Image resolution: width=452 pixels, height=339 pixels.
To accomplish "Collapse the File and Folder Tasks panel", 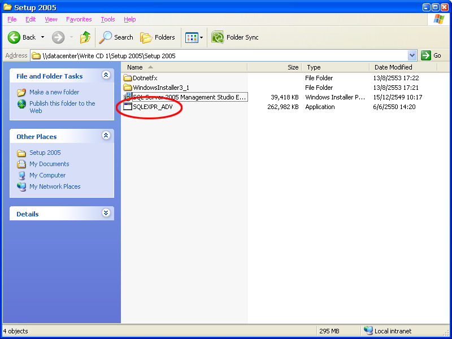I will pyautogui.click(x=106, y=75).
